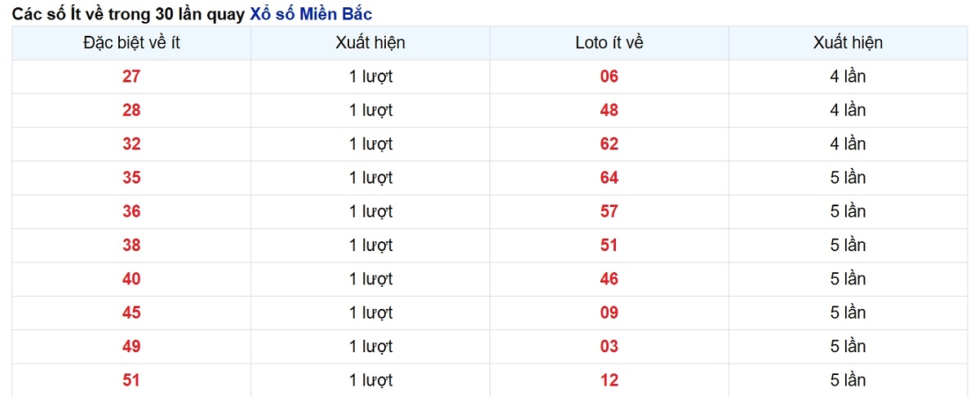Select loto number 46
Screen dimensions: 979x397
coord(609,279)
